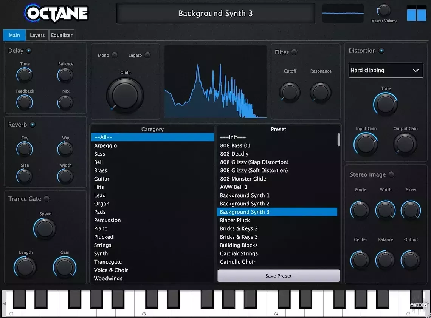Toggle the Delay effect power button
The width and height of the screenshot is (431, 318).
29,50
